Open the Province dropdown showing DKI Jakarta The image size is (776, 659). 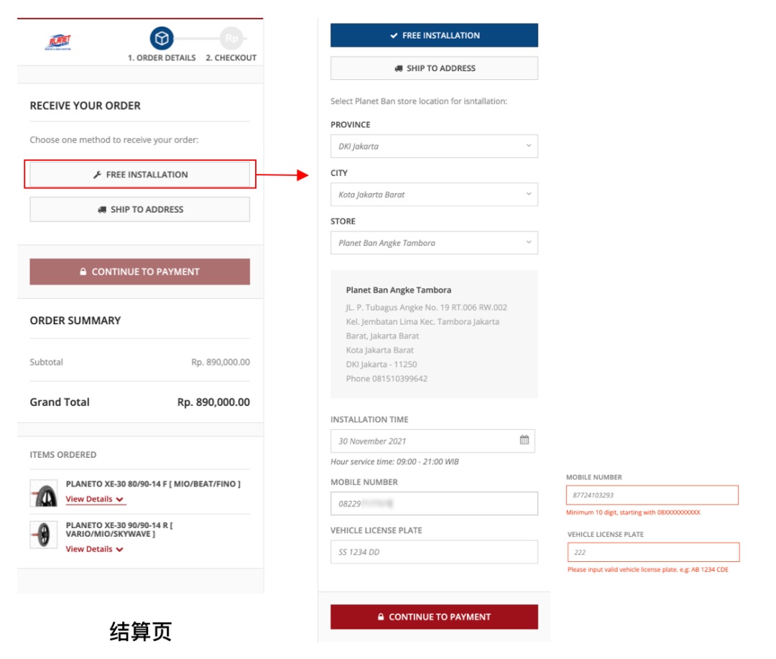coord(434,147)
